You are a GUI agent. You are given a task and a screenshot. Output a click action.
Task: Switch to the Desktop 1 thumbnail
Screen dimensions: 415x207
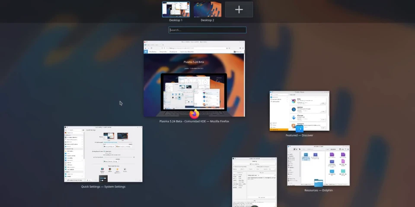tap(176, 9)
